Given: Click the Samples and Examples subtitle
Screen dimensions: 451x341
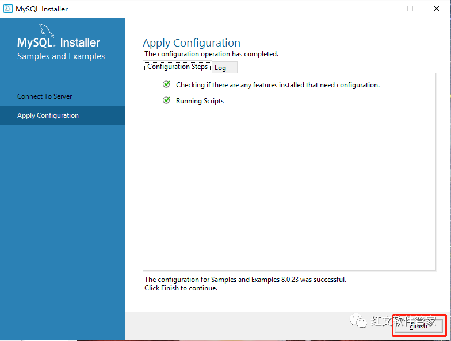Looking at the screenshot, I should tap(61, 56).
